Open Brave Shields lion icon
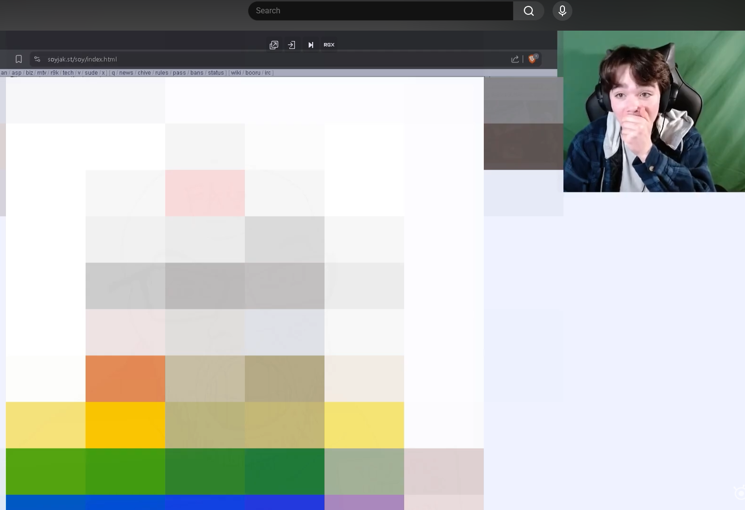745x510 pixels. (x=533, y=59)
